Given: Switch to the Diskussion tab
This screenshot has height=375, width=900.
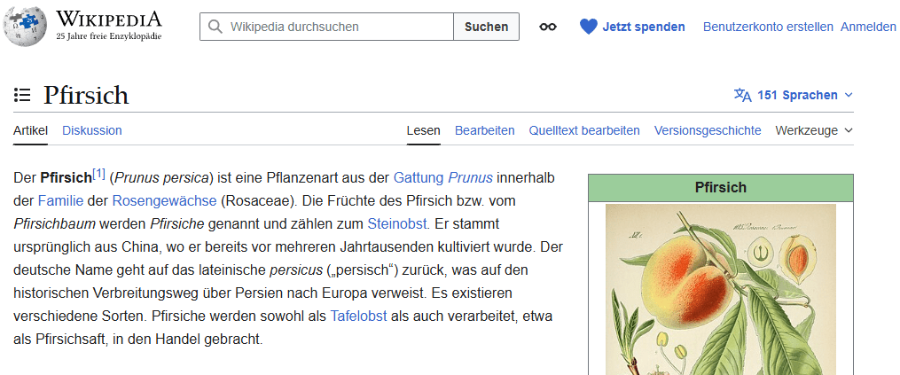Looking at the screenshot, I should tap(92, 130).
